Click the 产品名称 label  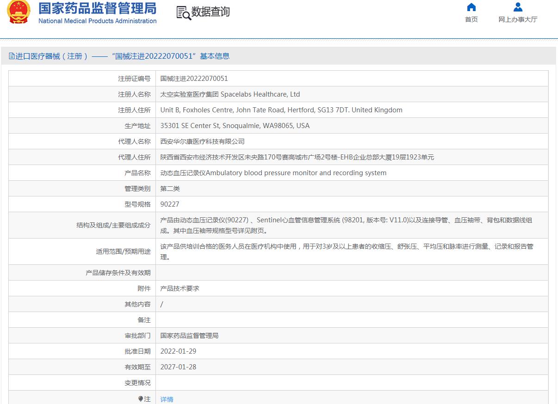(137, 173)
